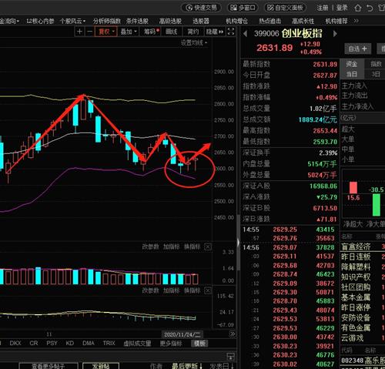Image resolution: width=385 pixels, height=369 pixels.
Task: Click the double-arrow icon at timeline end
Action: (x=232, y=334)
